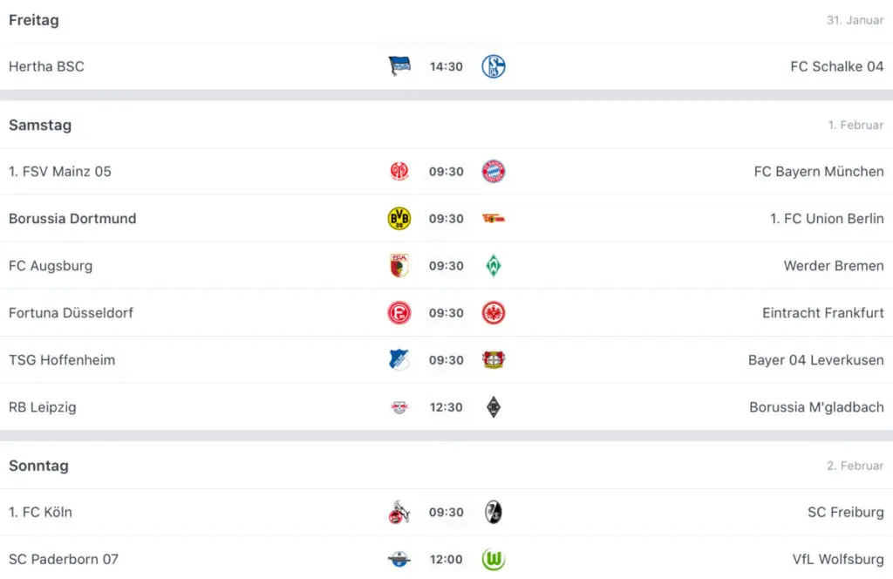Screen dimensions: 893x579
Task: Click the Werder Bremen diamond logo
Action: tap(494, 266)
